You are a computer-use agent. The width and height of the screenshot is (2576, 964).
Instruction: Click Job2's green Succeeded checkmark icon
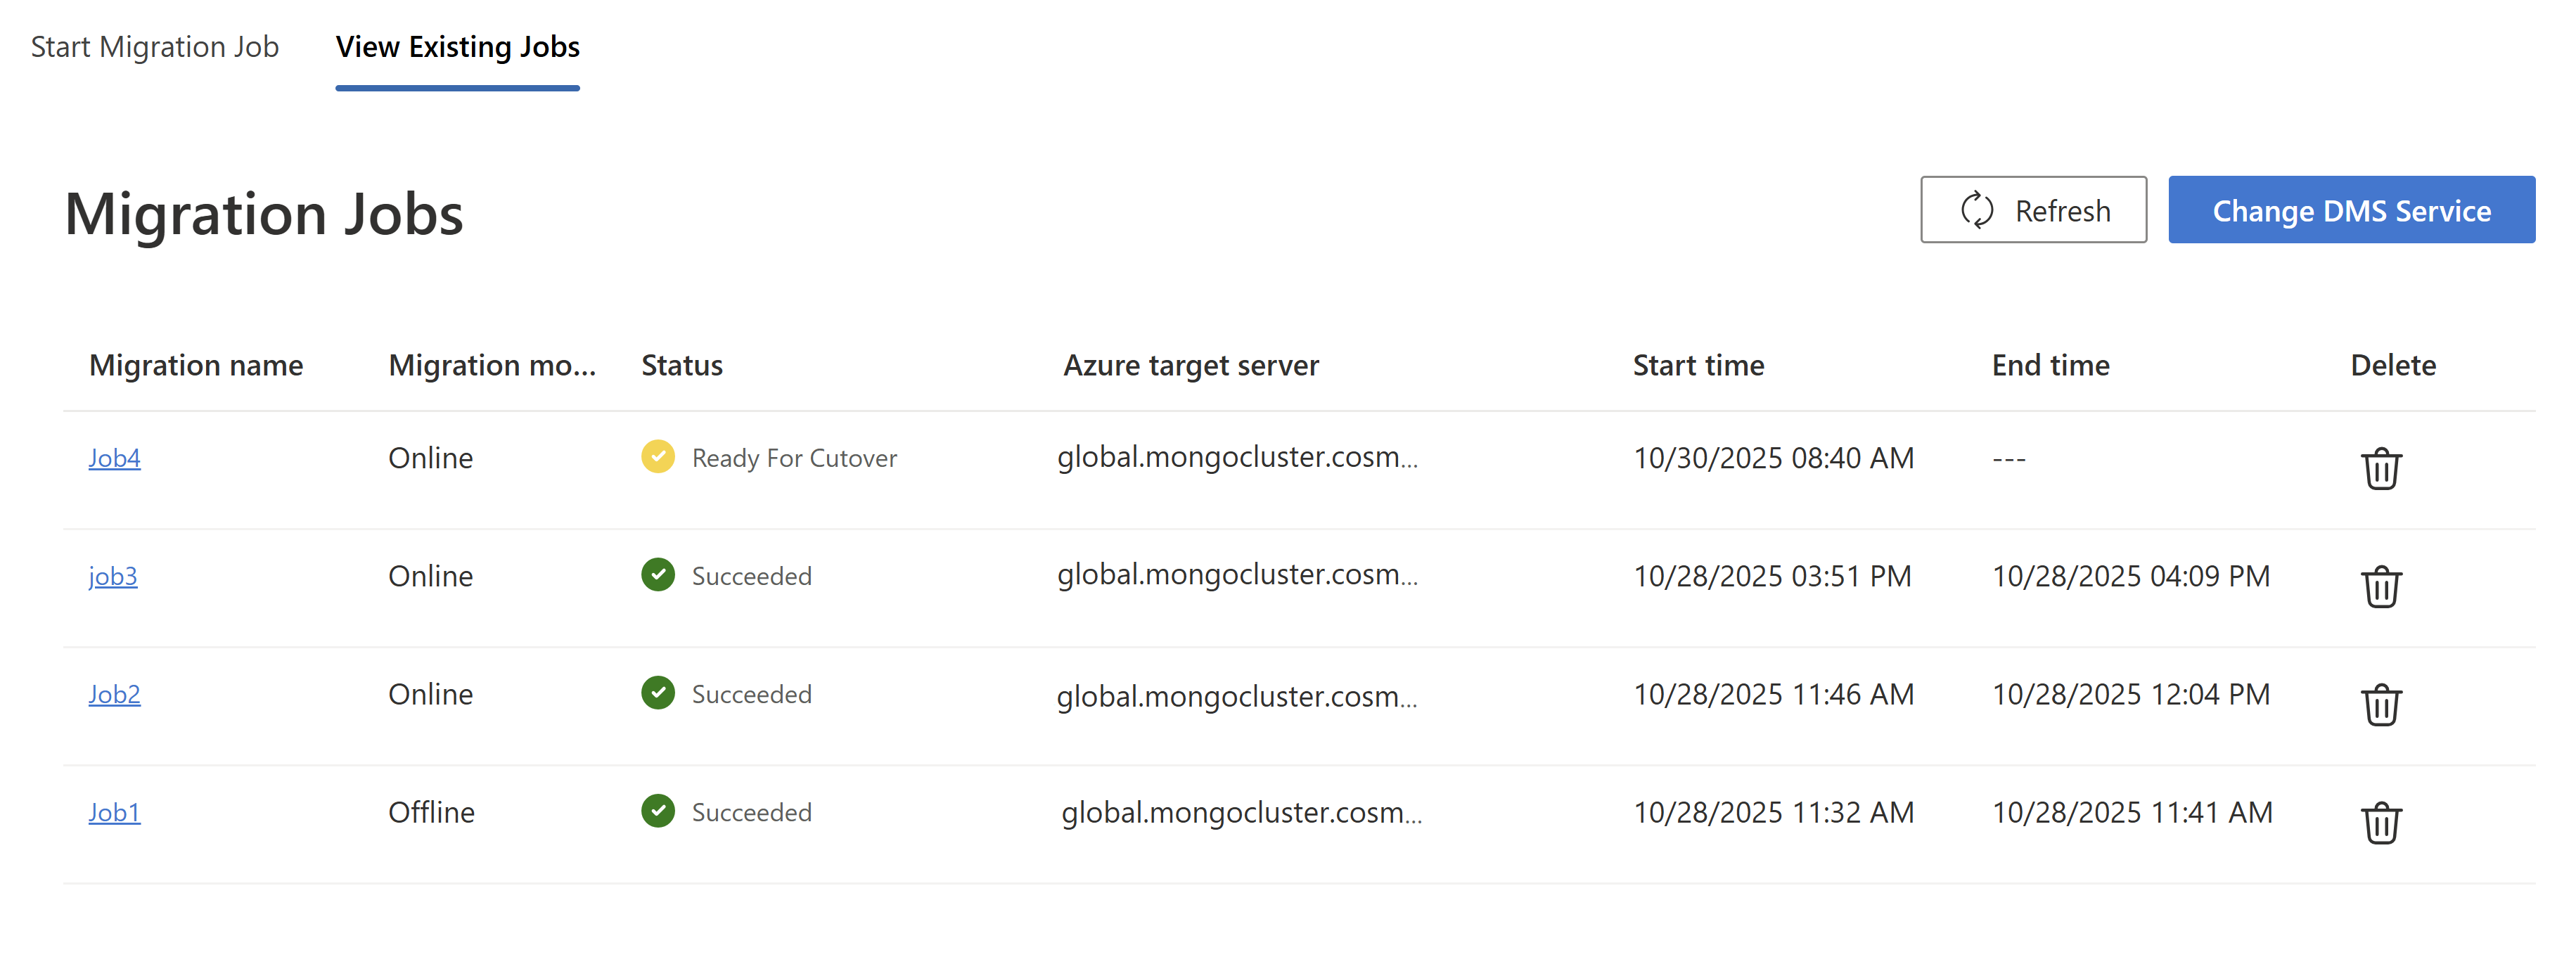click(x=657, y=693)
